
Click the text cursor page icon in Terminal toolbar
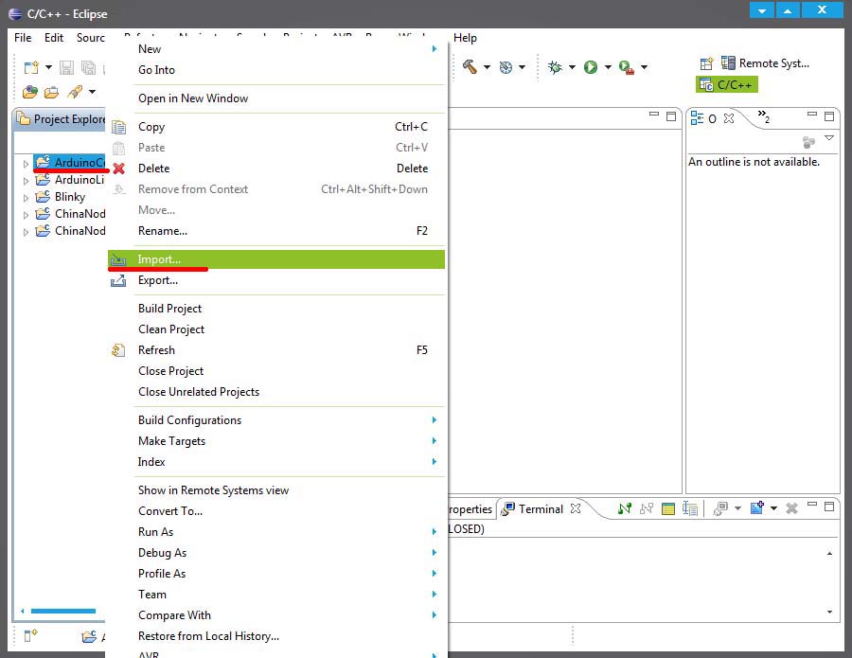tap(690, 508)
